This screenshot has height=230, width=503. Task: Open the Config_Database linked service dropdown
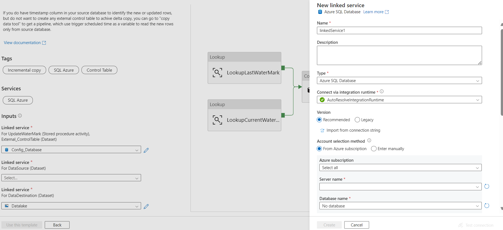[71, 150]
